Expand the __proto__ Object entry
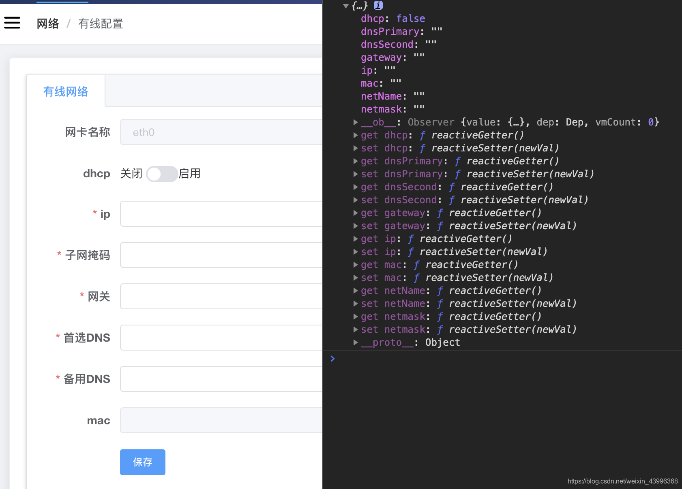The image size is (682, 489). click(x=356, y=342)
